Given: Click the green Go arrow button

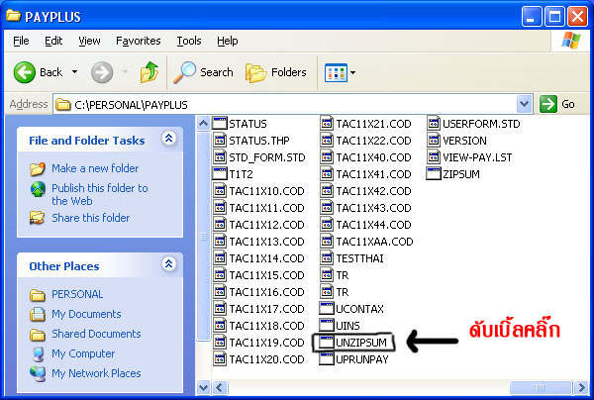Looking at the screenshot, I should tap(548, 104).
